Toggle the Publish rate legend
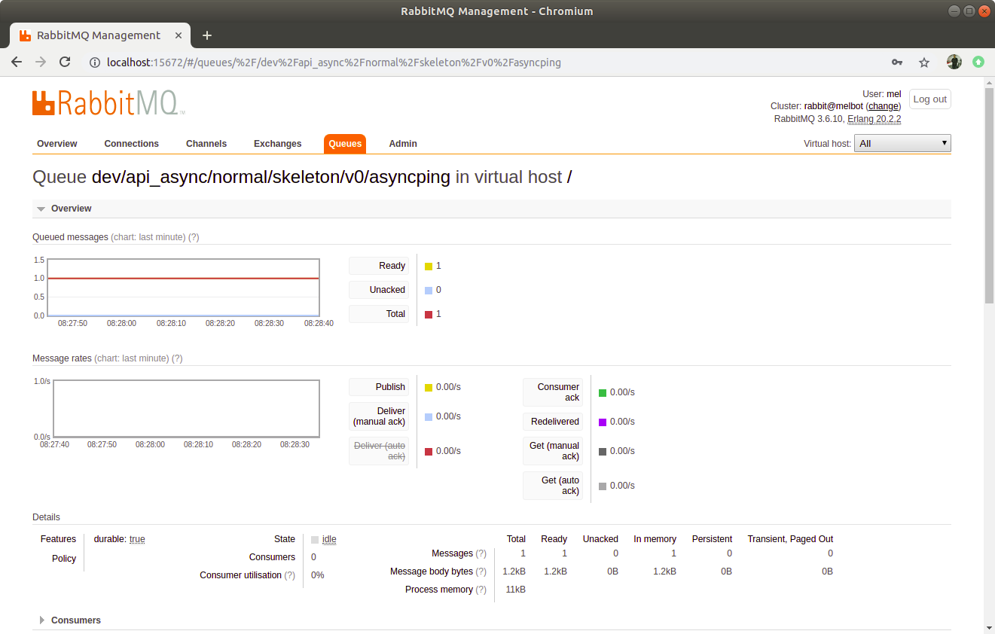 (379, 387)
